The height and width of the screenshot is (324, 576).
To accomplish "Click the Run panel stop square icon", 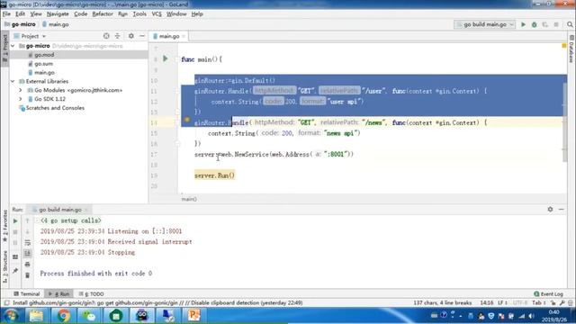I will [x=15, y=232].
